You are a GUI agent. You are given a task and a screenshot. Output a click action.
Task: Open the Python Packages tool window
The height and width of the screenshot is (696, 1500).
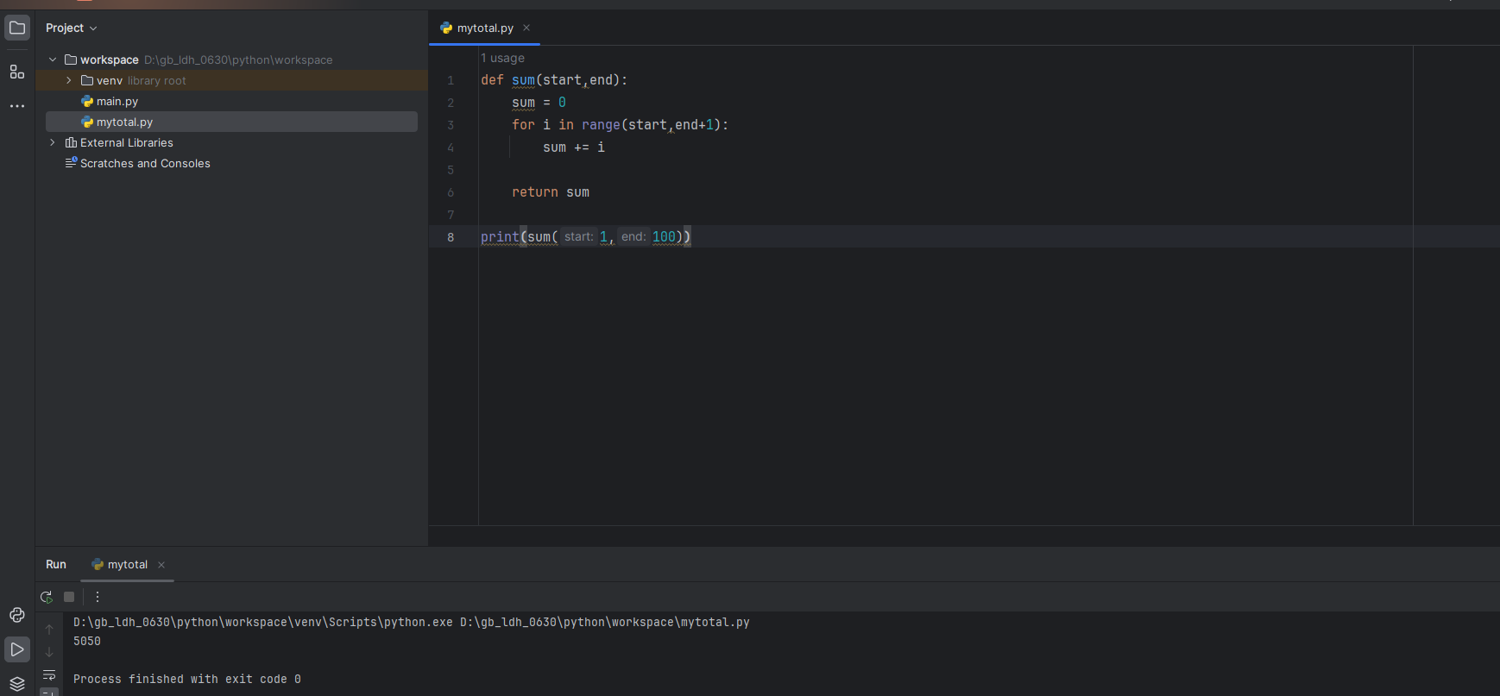(x=17, y=615)
